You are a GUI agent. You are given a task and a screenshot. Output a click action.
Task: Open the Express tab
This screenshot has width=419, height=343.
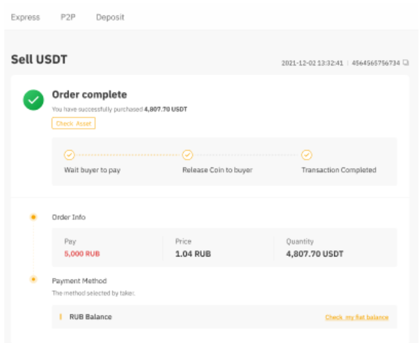26,17
